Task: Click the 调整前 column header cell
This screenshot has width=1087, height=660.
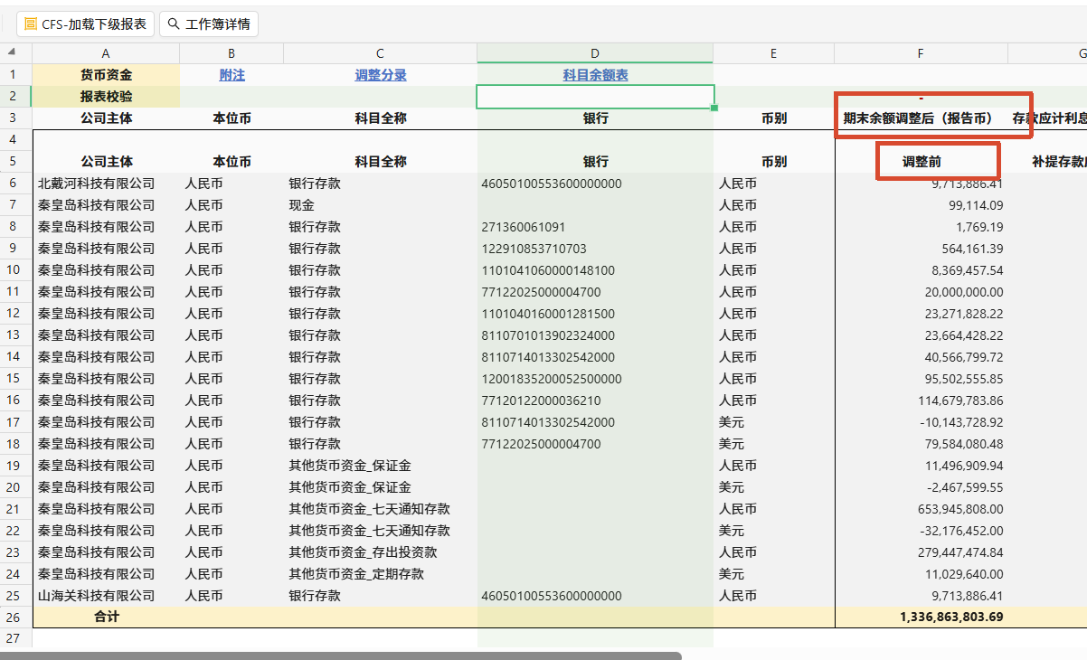Action: (921, 162)
